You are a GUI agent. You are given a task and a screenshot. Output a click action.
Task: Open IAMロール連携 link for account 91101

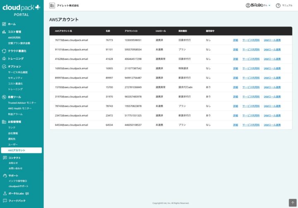[272, 50]
